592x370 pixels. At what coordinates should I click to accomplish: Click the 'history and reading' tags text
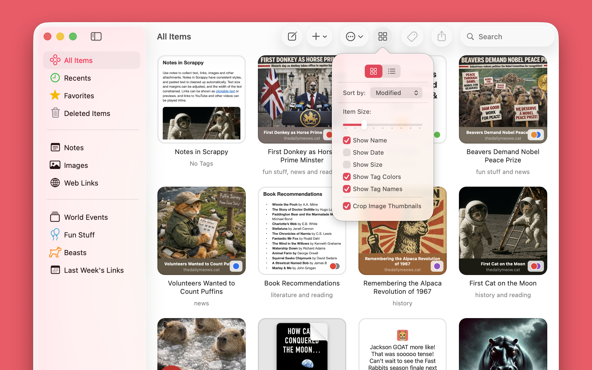pos(503,295)
